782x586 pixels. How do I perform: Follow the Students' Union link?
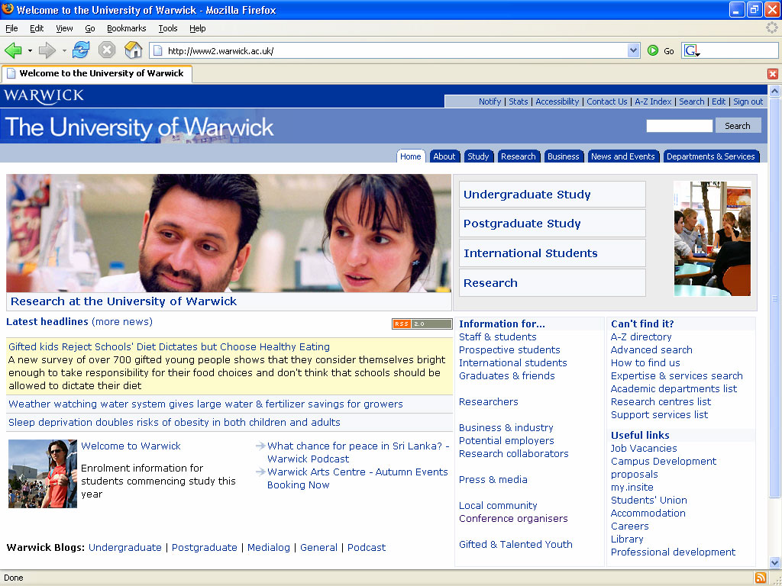coord(648,500)
